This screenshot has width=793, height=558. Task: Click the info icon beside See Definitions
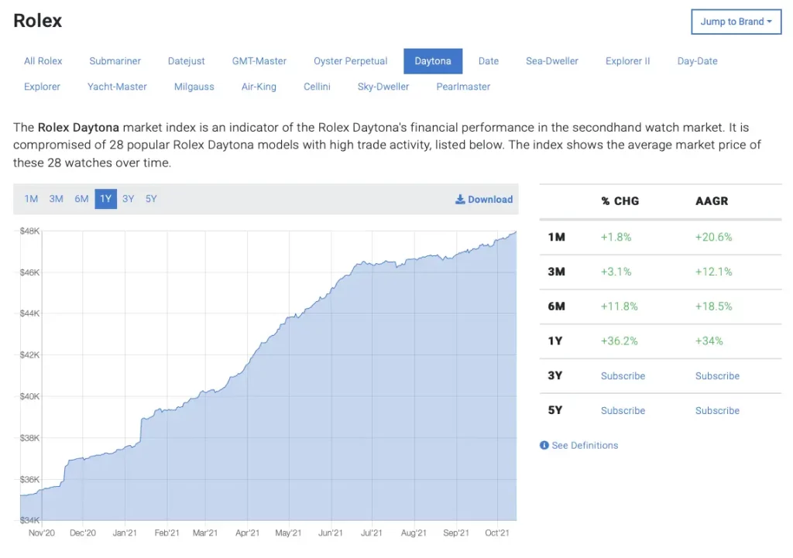pyautogui.click(x=544, y=445)
